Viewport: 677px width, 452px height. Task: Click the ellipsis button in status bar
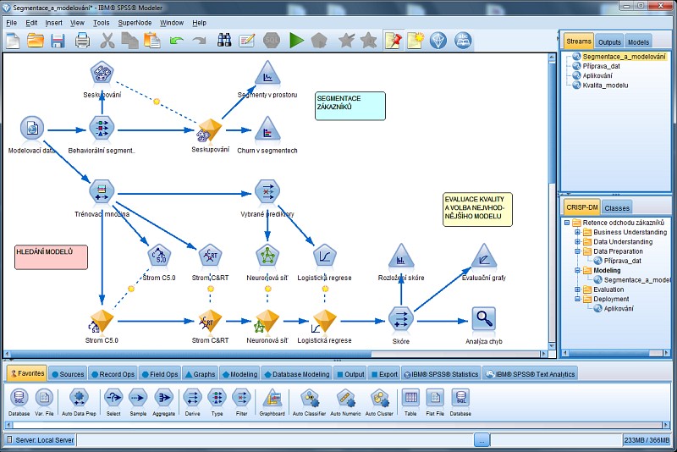482,440
